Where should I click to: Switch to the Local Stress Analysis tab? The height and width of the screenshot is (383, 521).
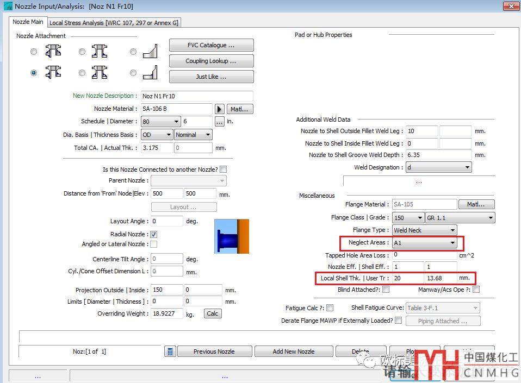point(114,23)
